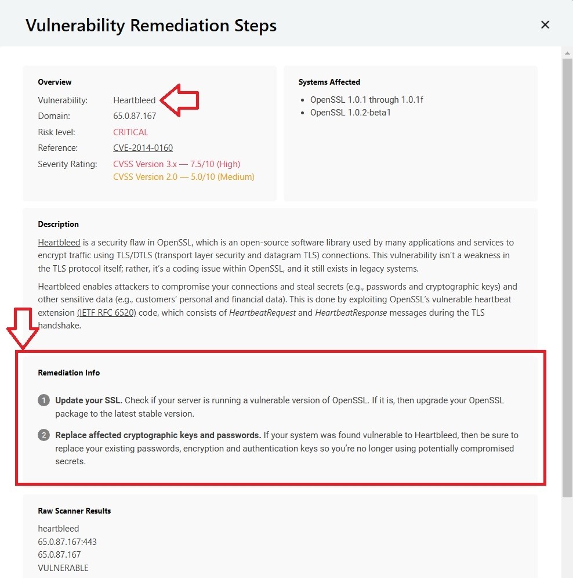Click the step 1 number badge
Screen dimensions: 573x578
click(x=43, y=400)
